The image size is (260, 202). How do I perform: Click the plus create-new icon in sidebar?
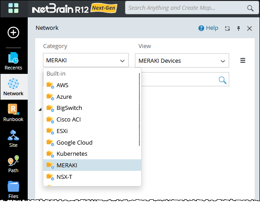(13, 32)
